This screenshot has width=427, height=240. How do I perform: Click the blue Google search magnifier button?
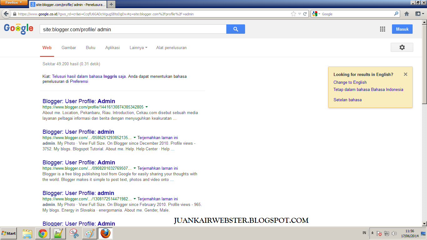(x=236, y=29)
